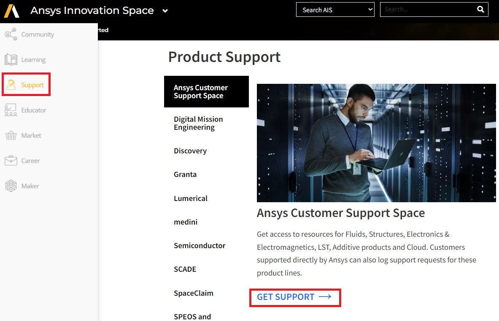The height and width of the screenshot is (321, 499).
Task: Select the Ansys Customer Support Space tab
Action: [206, 91]
